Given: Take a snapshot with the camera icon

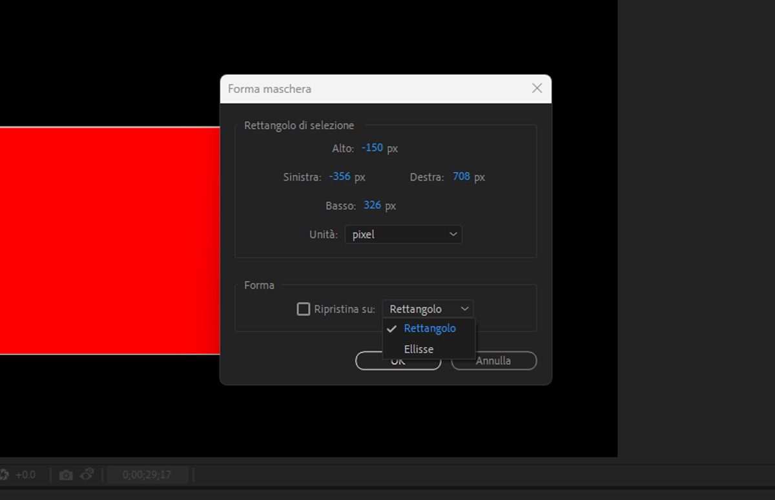Looking at the screenshot, I should pos(66,475).
